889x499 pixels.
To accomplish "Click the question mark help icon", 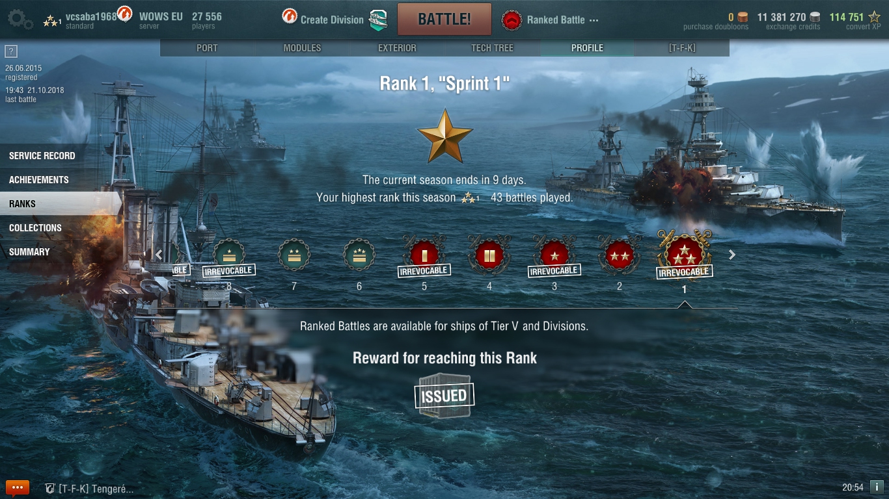I will 11,51.
